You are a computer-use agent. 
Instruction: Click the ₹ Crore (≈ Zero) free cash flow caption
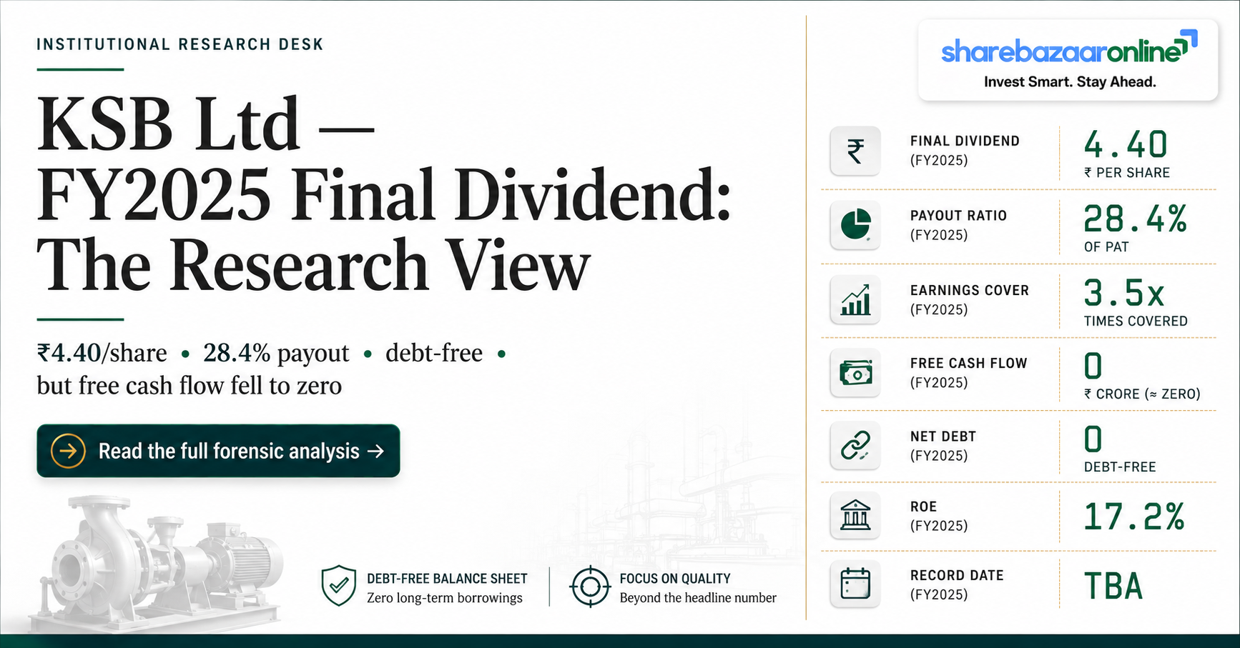[x=1142, y=394]
